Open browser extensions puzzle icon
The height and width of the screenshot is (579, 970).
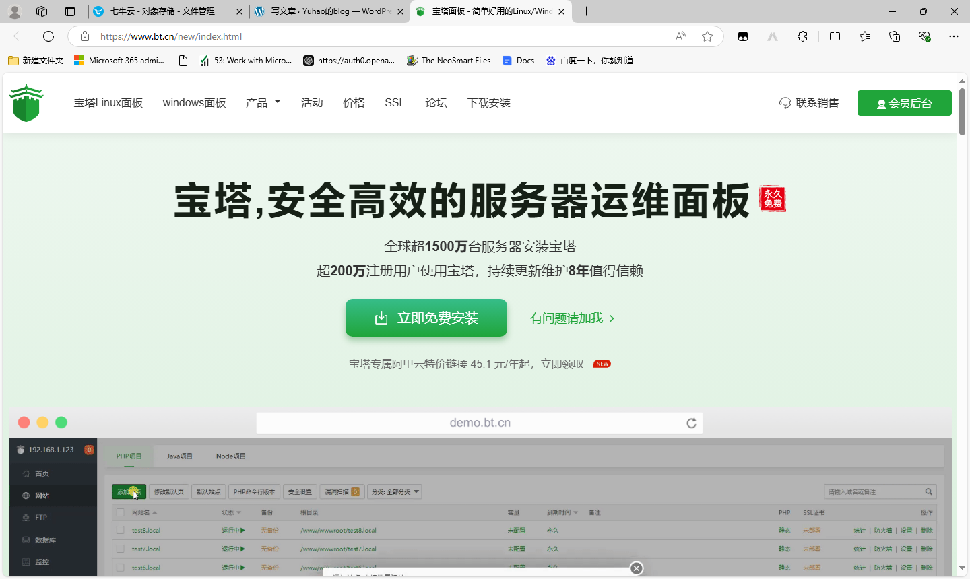click(x=802, y=36)
